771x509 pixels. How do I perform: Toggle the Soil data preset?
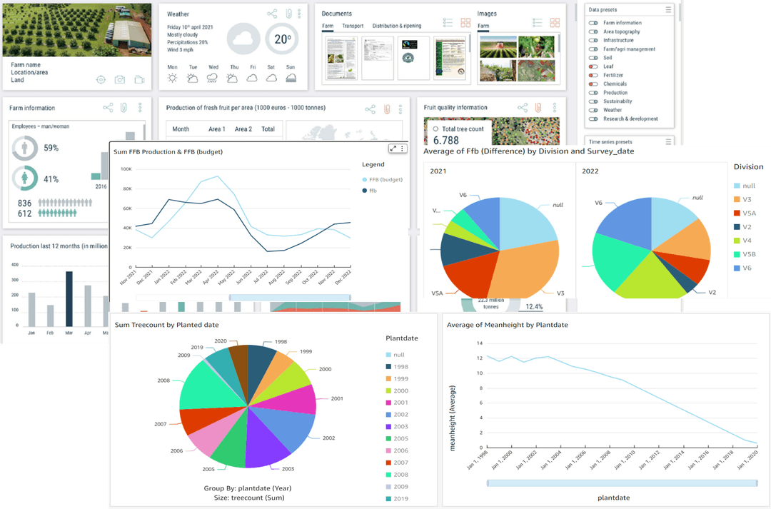(593, 58)
